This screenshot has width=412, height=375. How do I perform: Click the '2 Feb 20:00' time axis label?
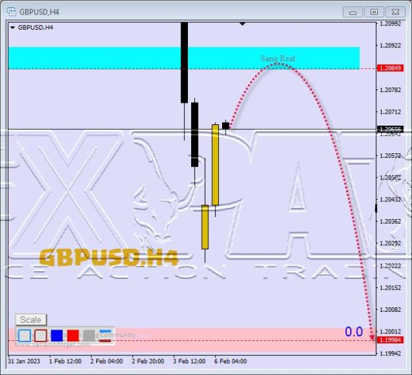[148, 361]
